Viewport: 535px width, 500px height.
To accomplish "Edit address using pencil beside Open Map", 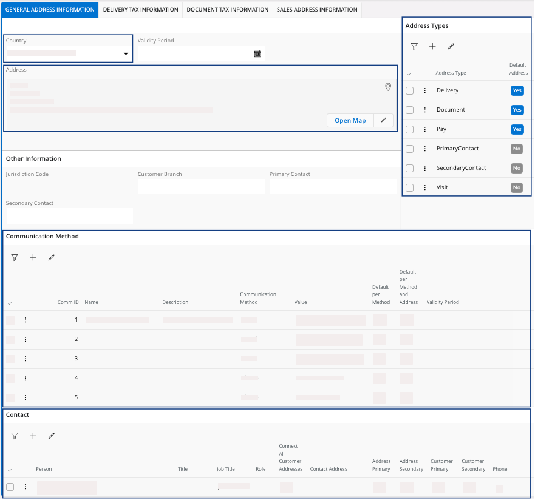I will [x=383, y=120].
